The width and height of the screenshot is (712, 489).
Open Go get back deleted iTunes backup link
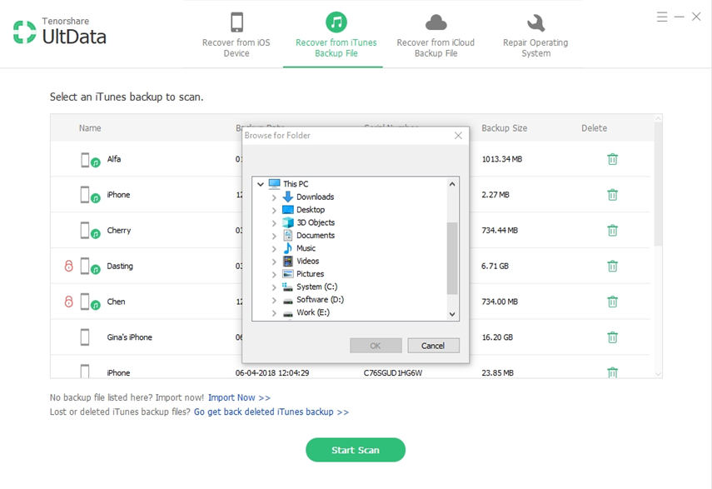271,412
